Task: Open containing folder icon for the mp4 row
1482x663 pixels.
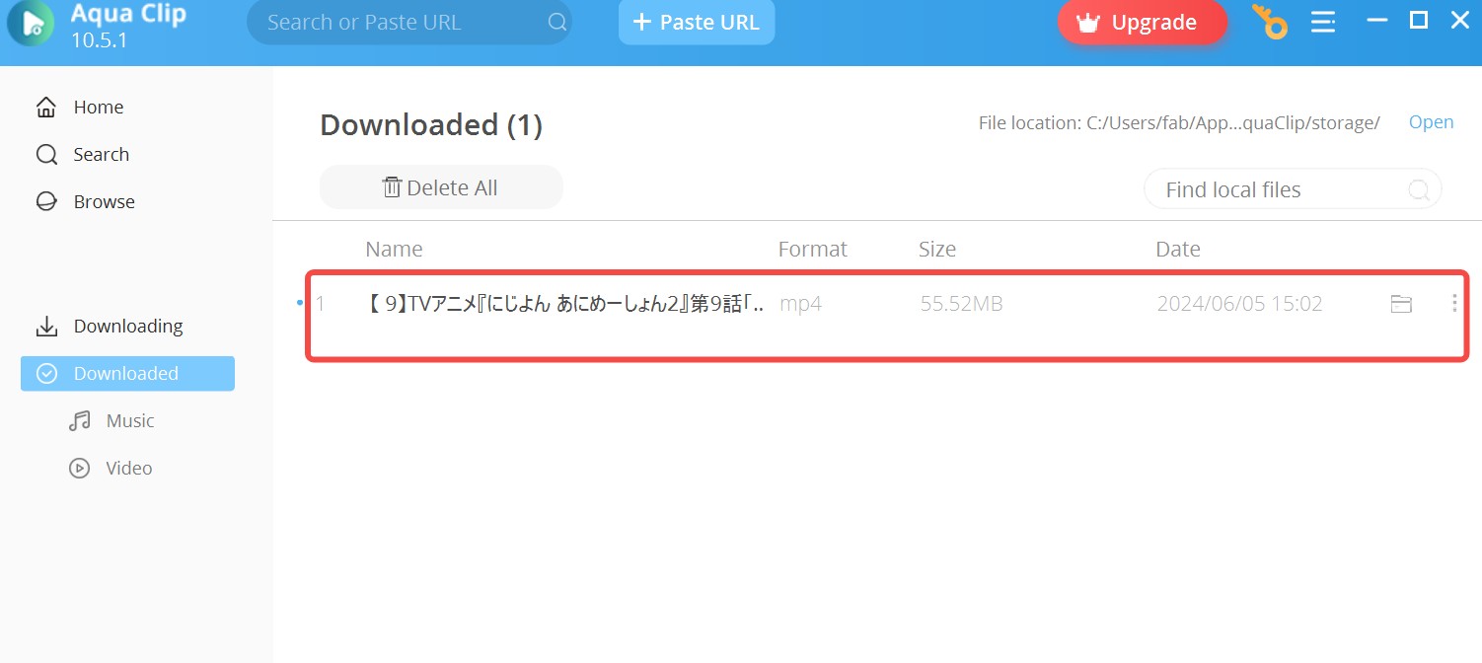Action: [x=1401, y=304]
